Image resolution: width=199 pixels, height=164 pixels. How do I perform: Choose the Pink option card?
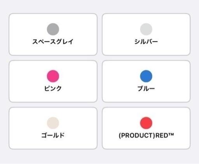[x=53, y=81]
